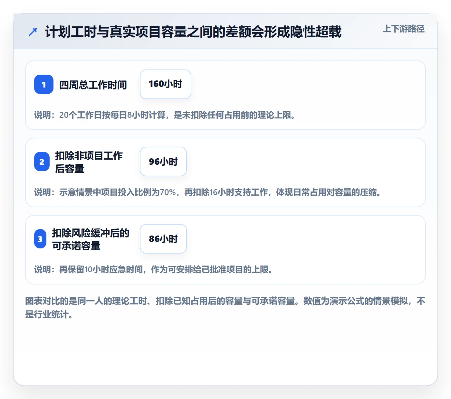
Task: Click the 86小时 value box
Action: pos(163,239)
